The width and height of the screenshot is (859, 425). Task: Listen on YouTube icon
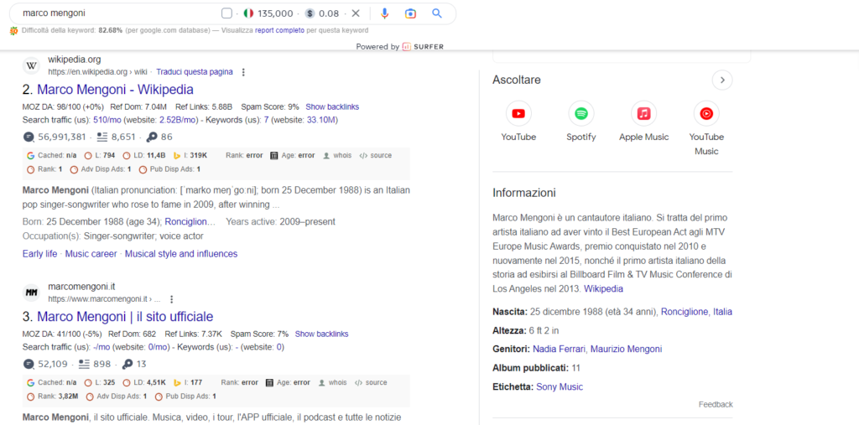(x=518, y=114)
